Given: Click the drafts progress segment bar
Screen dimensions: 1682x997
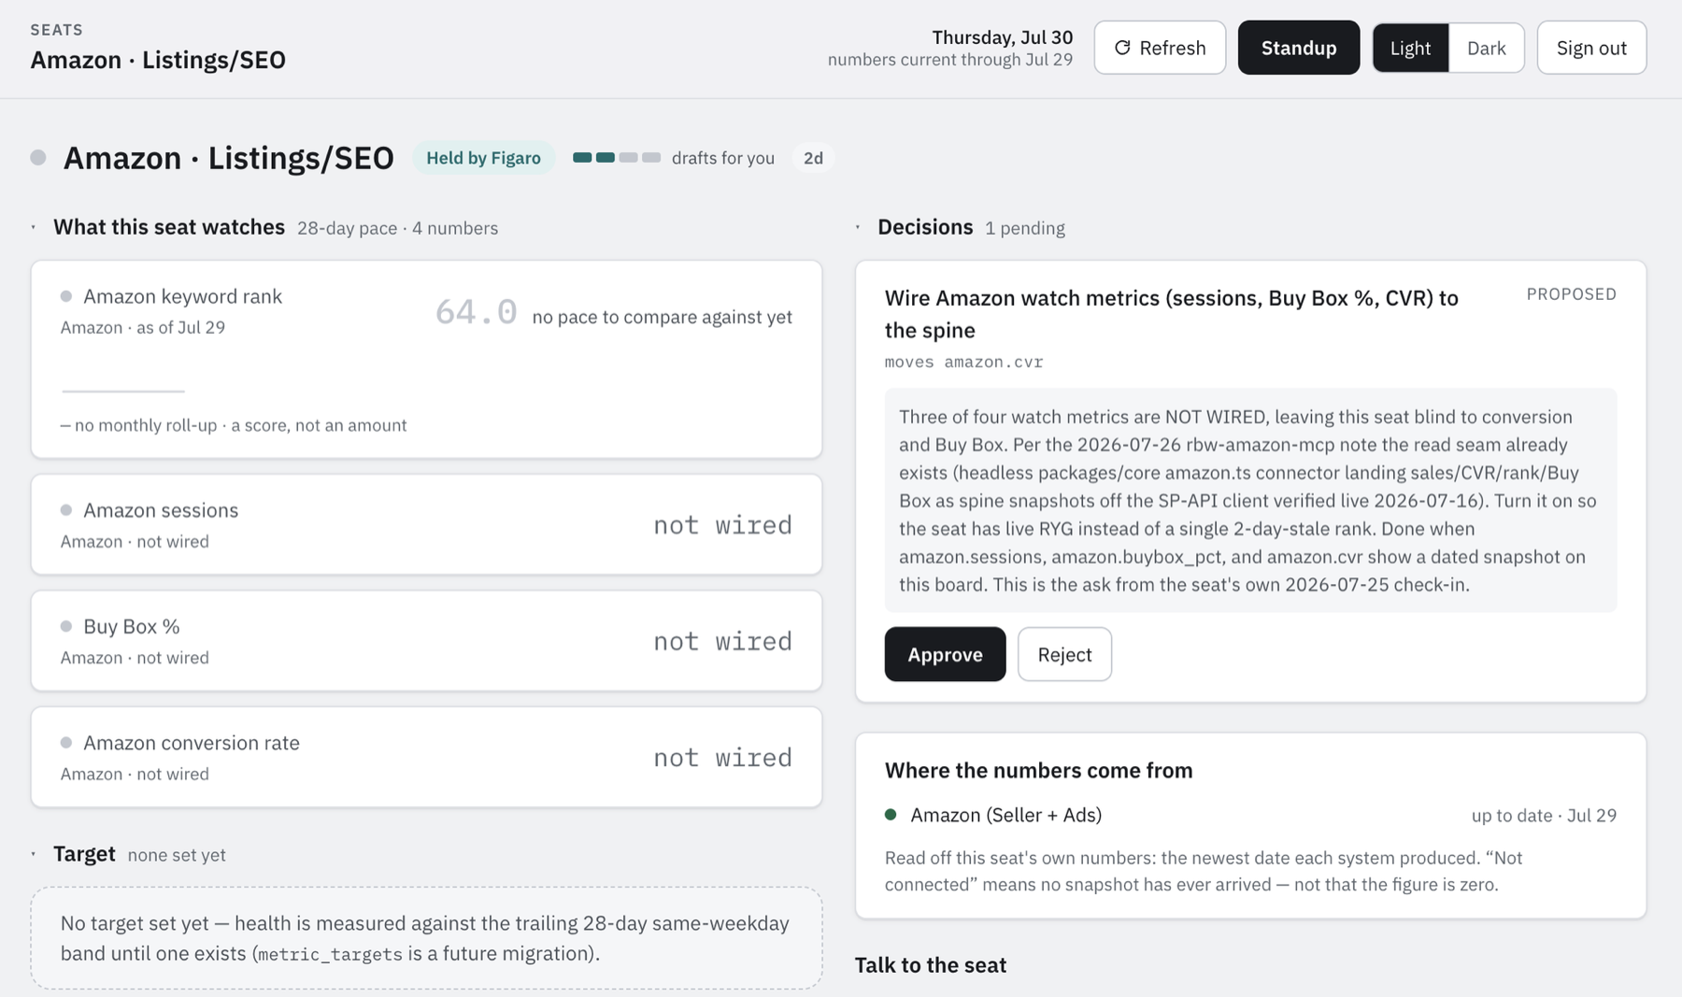Looking at the screenshot, I should tap(617, 157).
